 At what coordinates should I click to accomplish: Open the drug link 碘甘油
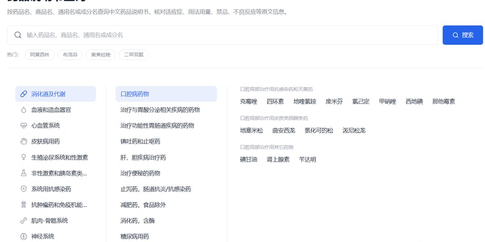click(x=249, y=160)
